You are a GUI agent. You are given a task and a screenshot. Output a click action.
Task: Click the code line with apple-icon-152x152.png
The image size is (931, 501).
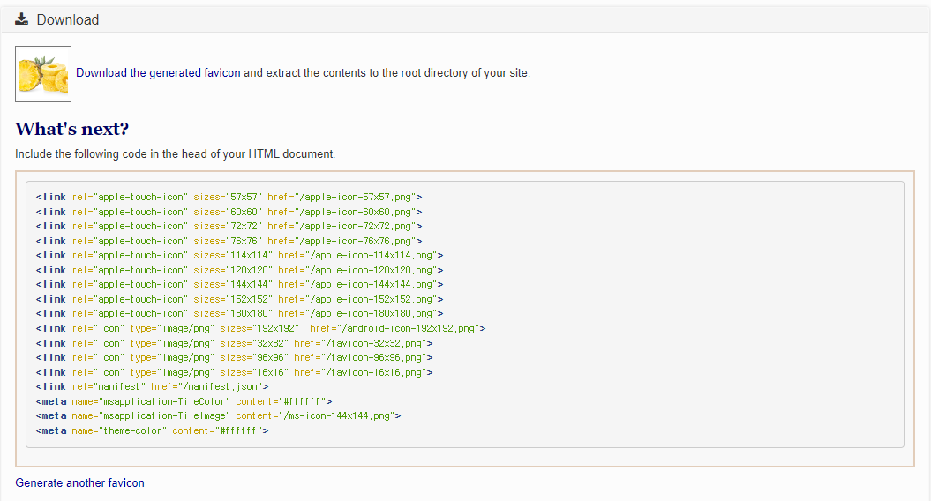pos(240,299)
